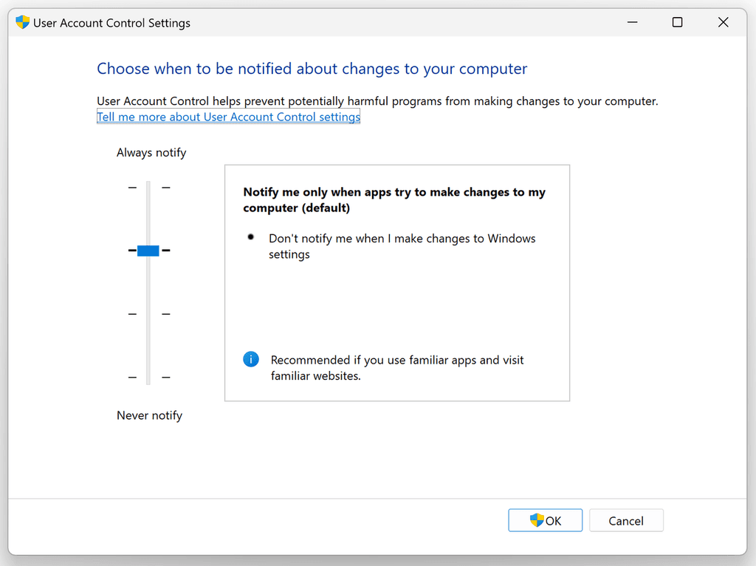Click the bullet beside Don't notify me text
756x566 pixels.
250,236
